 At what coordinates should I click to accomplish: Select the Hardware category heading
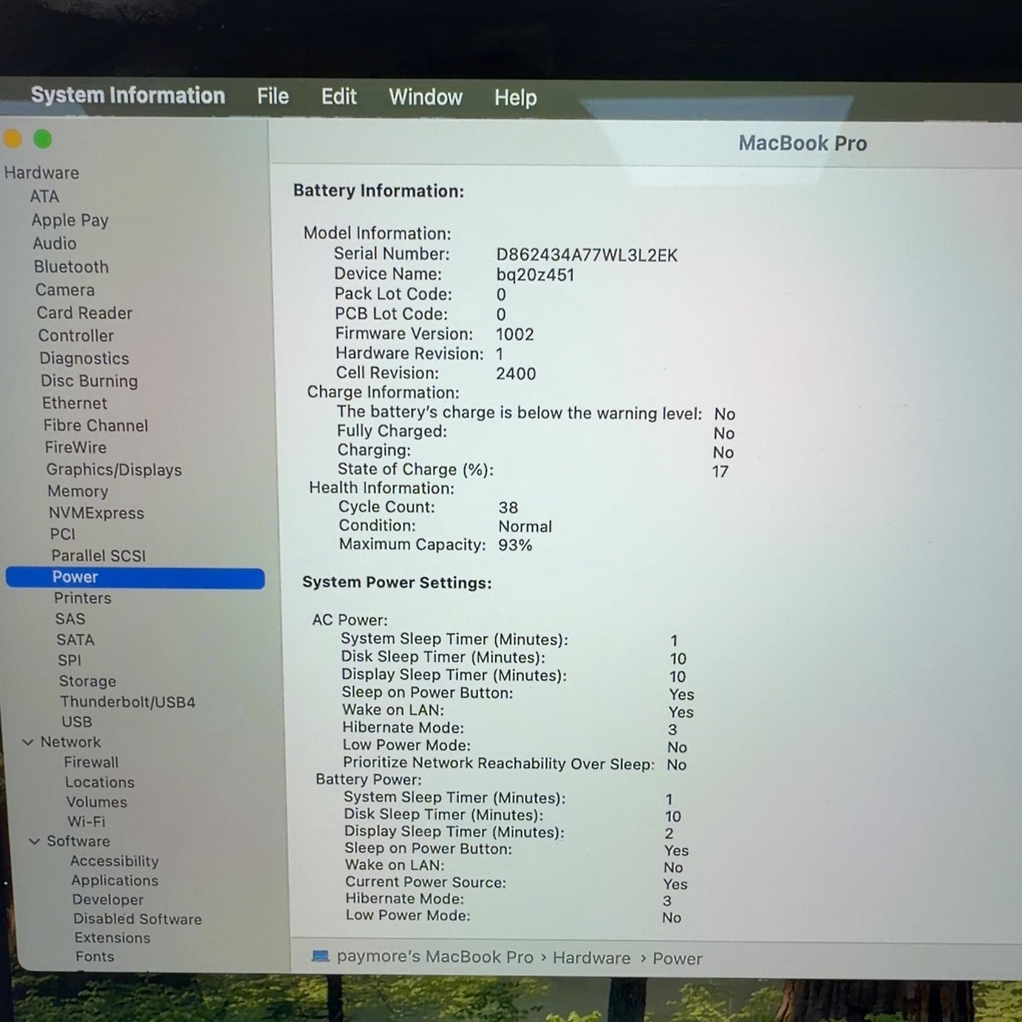[42, 173]
